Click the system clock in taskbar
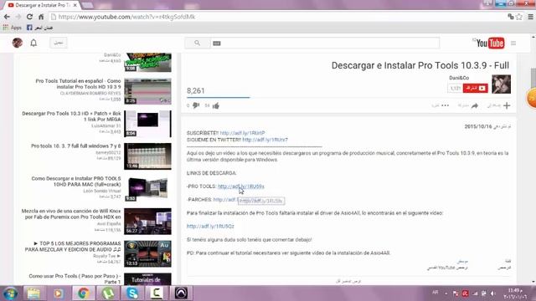The height and width of the screenshot is (301, 536). (515, 293)
